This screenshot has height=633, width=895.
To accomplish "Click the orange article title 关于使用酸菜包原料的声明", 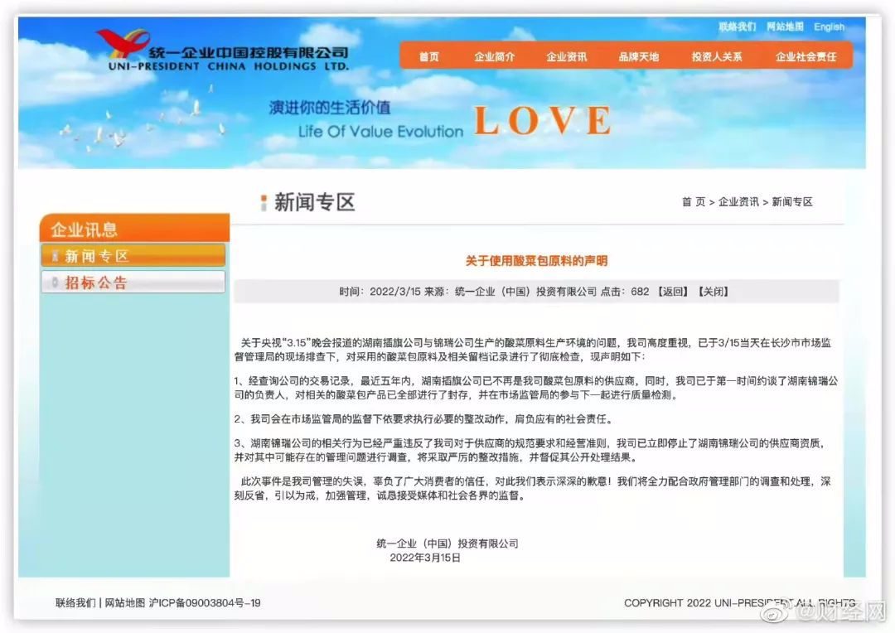I will [x=536, y=262].
